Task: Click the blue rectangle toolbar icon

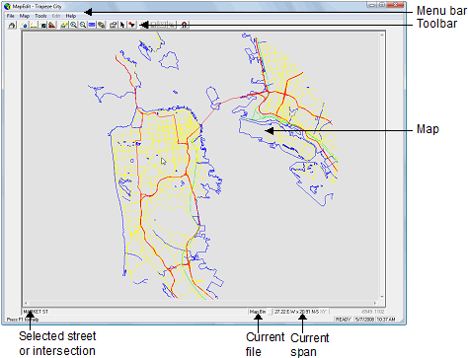Action: point(92,25)
